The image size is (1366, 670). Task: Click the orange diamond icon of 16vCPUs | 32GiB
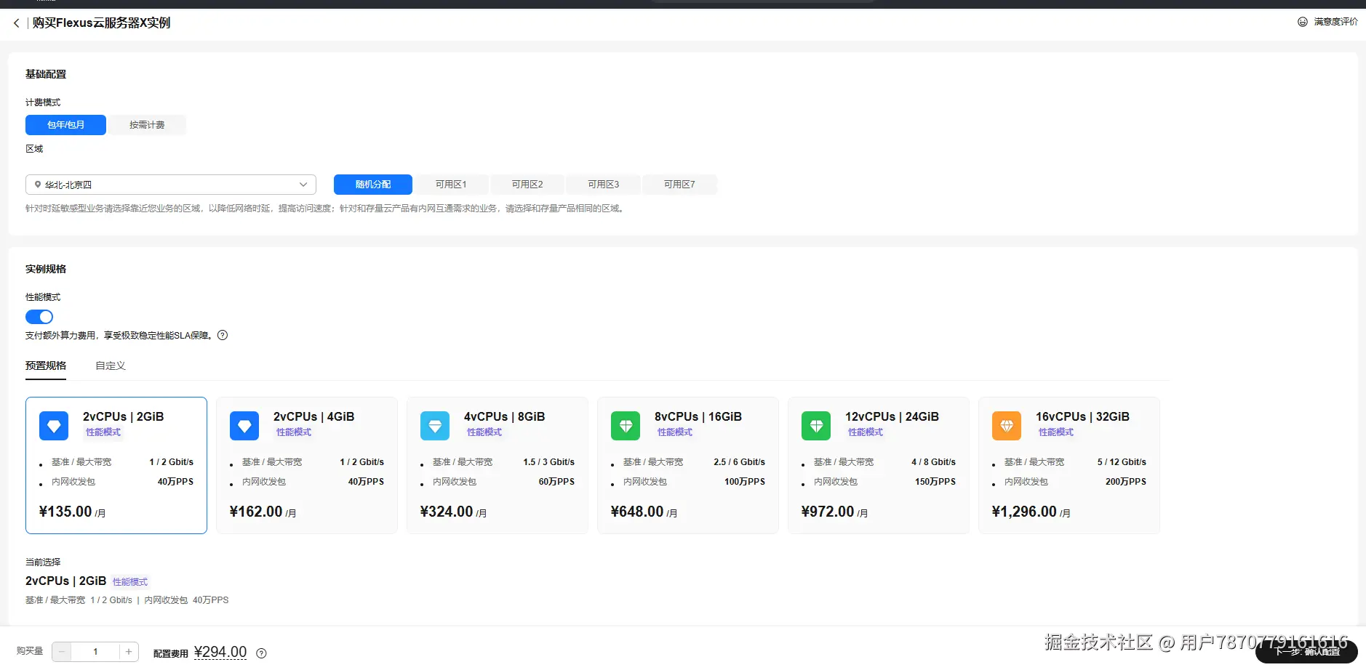[1007, 426]
